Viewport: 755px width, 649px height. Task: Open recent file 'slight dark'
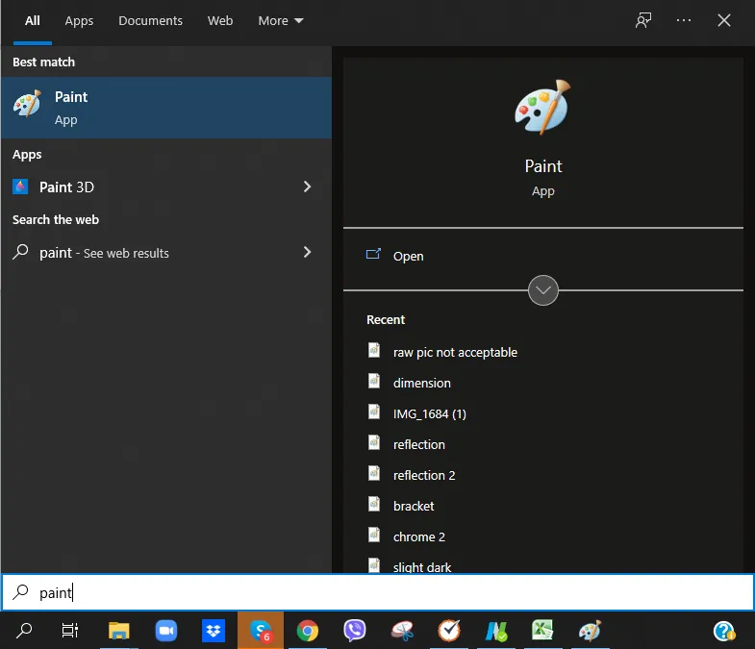tap(422, 566)
